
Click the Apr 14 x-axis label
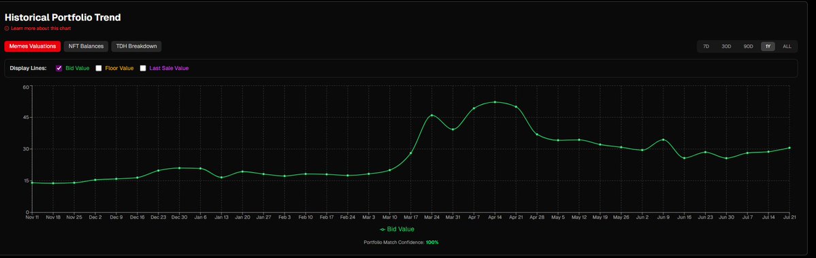[495, 217]
